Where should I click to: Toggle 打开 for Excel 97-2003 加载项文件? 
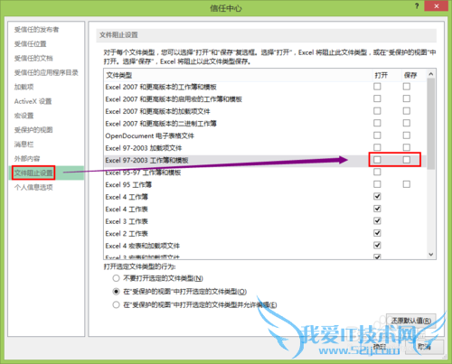(x=377, y=147)
